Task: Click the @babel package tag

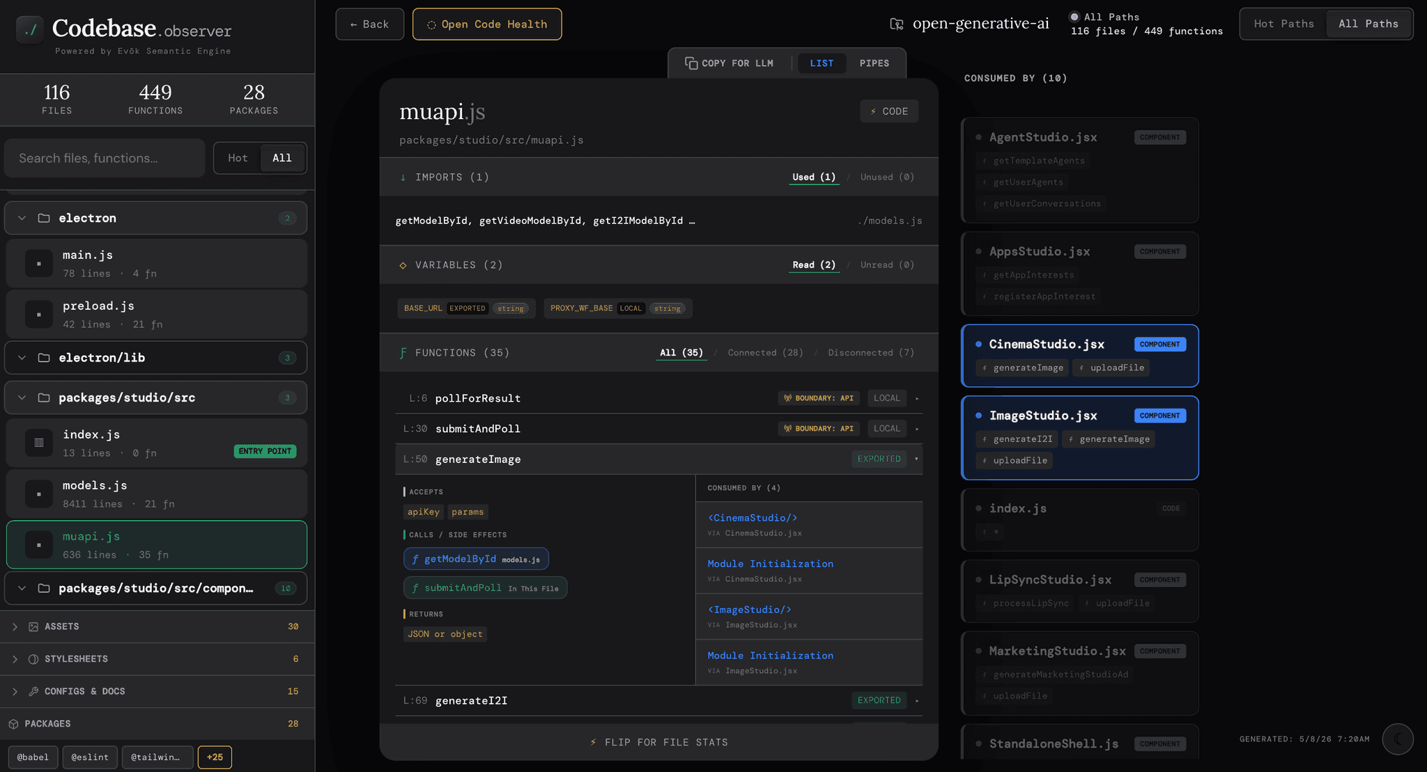Action: coord(33,757)
